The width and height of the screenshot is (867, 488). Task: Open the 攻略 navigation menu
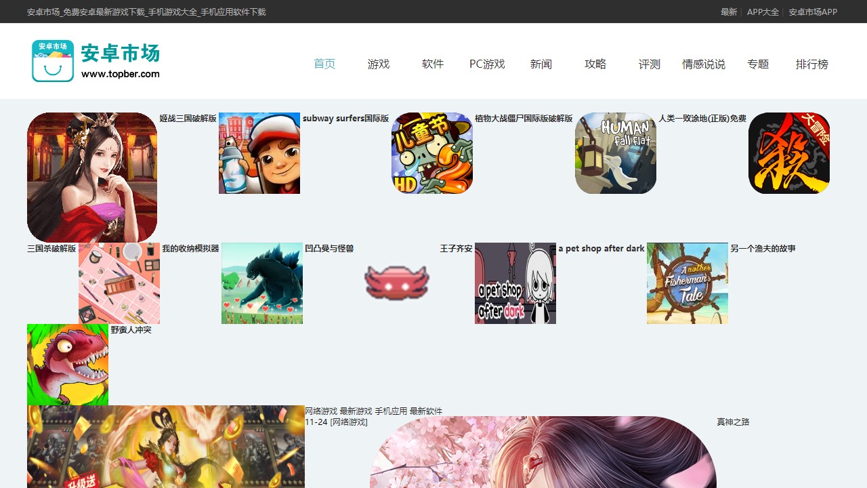595,64
